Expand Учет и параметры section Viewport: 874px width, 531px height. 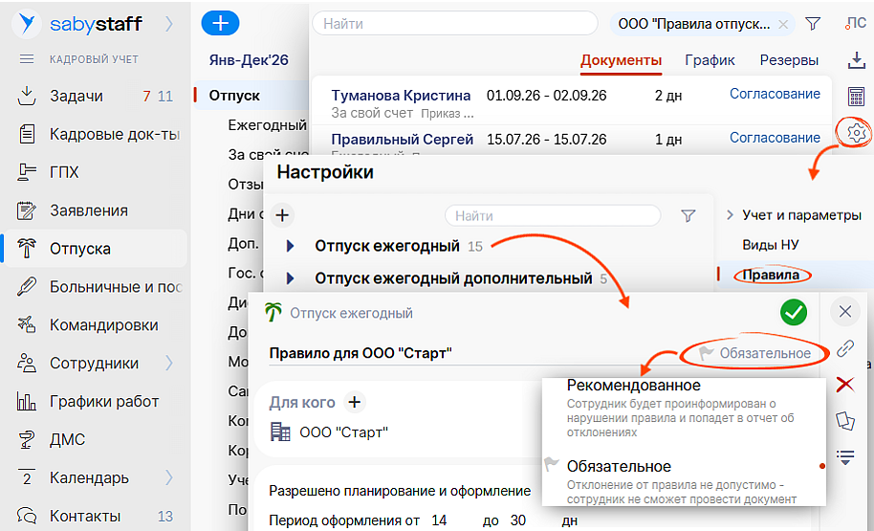pyautogui.click(x=730, y=215)
